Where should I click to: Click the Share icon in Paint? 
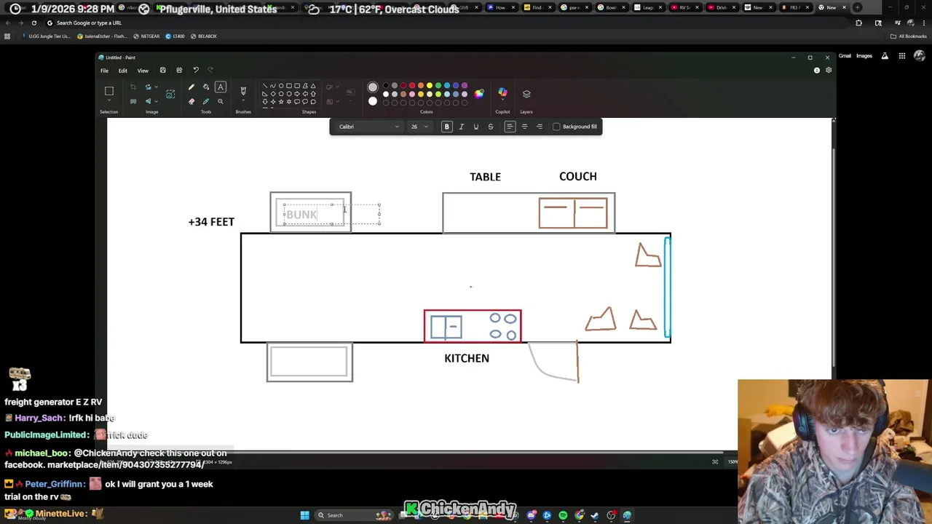[x=179, y=71]
